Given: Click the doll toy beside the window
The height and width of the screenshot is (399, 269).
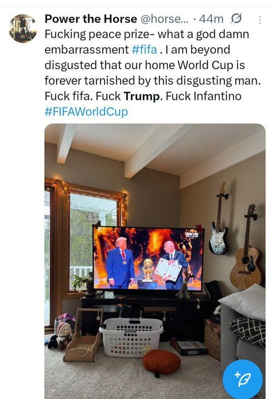Looking at the screenshot, I should pos(64,335).
